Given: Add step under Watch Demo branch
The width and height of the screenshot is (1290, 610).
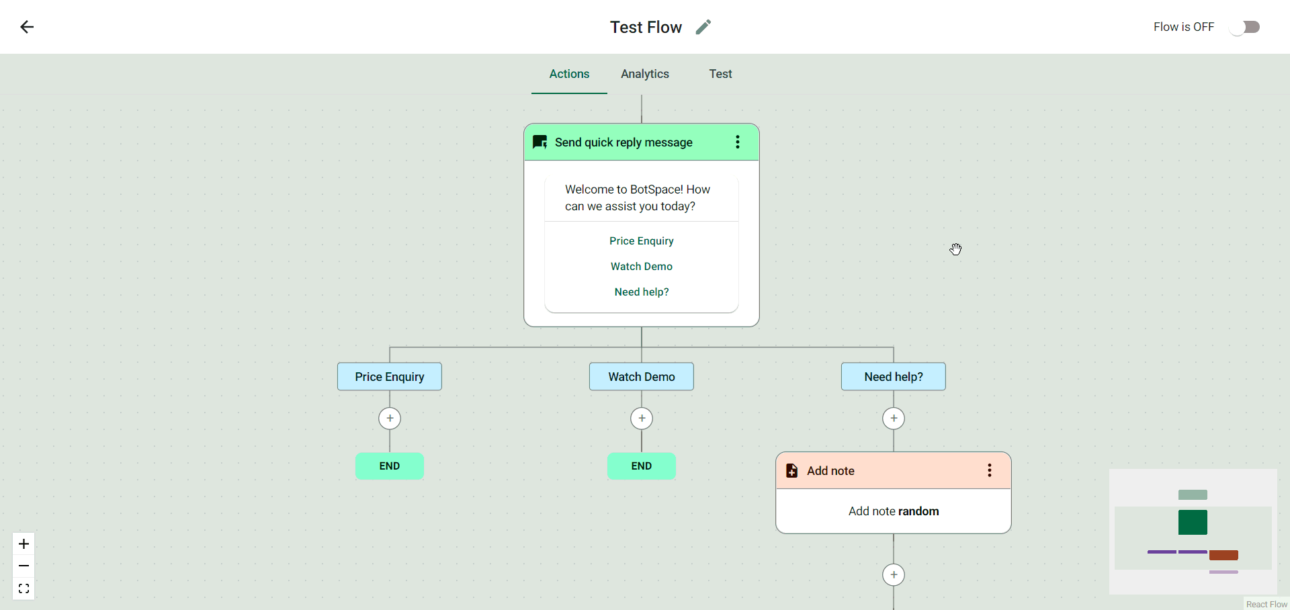Looking at the screenshot, I should (642, 419).
